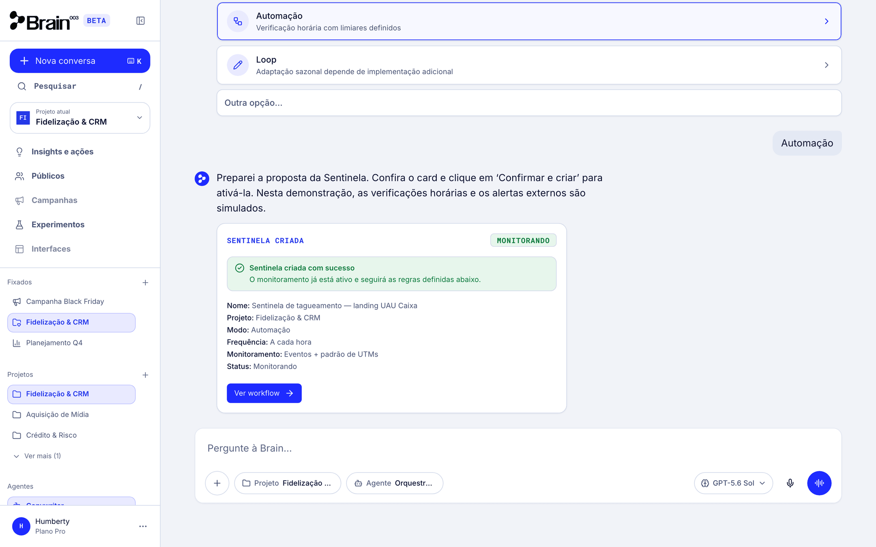Open pinned Planejamento Q4

71,343
